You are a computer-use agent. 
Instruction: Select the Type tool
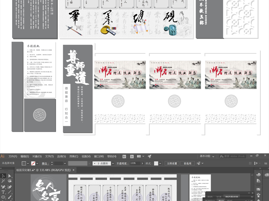pyautogui.click(x=3, y=192)
